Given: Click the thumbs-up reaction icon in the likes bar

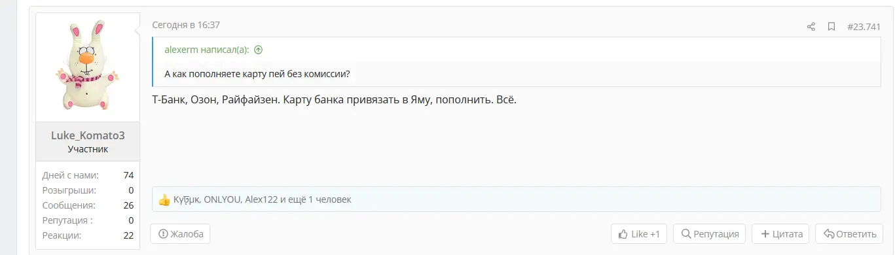Looking at the screenshot, I should click(164, 199).
